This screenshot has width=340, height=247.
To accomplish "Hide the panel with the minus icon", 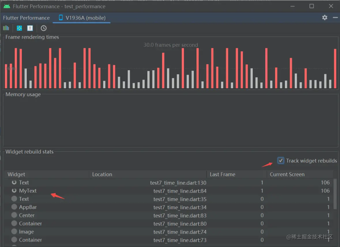I will click(x=335, y=18).
